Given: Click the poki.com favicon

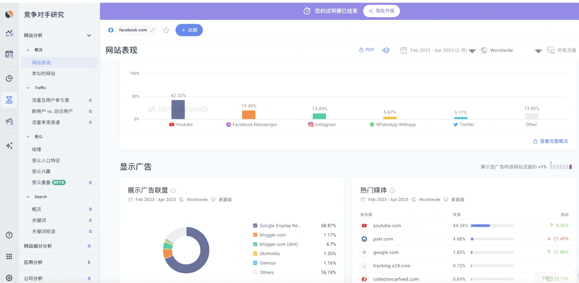Looking at the screenshot, I should coord(364,239).
